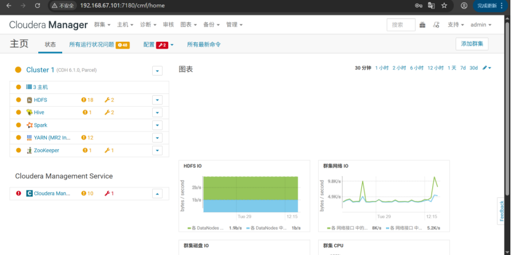
Task: Open the 3 主机 link
Action: pyautogui.click(x=41, y=87)
